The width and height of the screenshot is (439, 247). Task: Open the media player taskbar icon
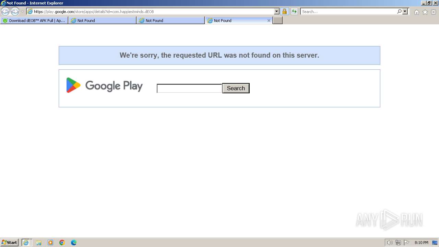coord(50,243)
